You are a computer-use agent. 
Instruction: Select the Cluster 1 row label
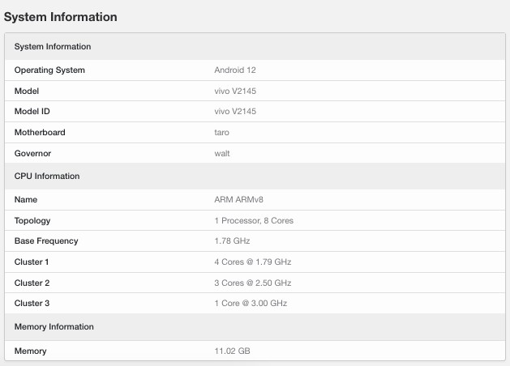tap(32, 262)
